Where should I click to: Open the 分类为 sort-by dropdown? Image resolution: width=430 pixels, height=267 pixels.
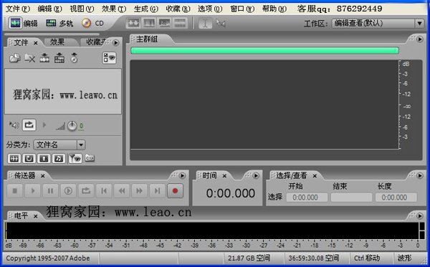tap(81, 145)
